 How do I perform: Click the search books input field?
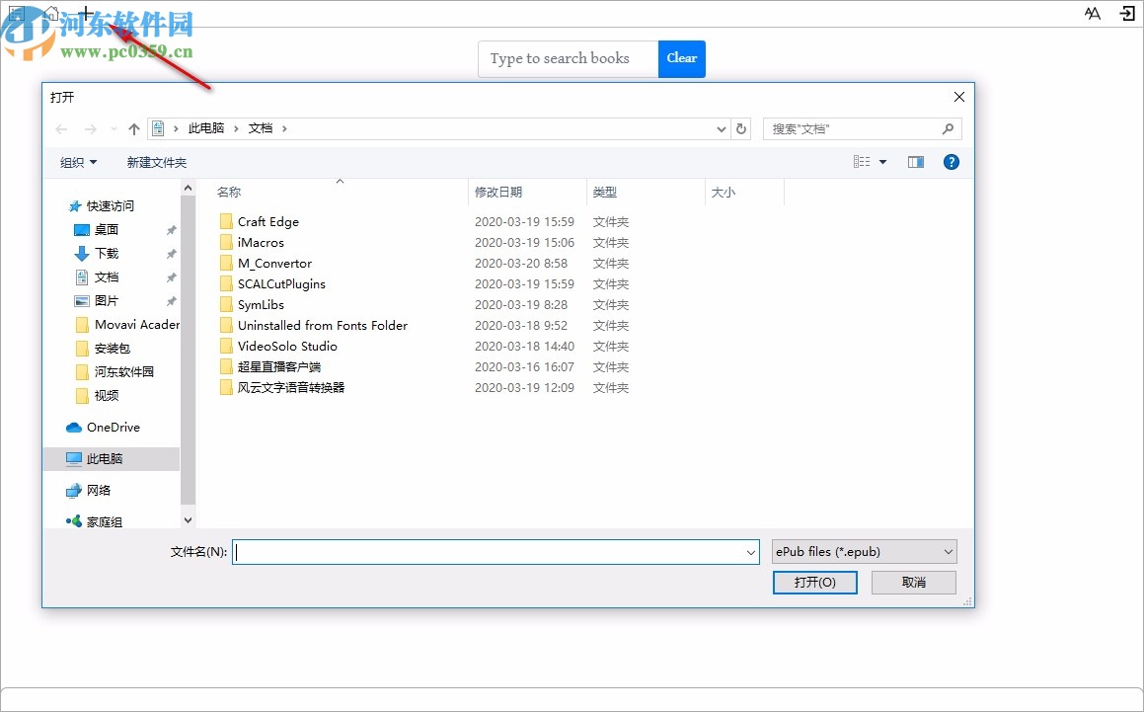(x=568, y=58)
